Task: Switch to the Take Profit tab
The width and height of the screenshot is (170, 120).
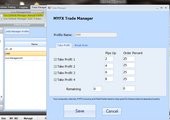Action: [x=64, y=45]
